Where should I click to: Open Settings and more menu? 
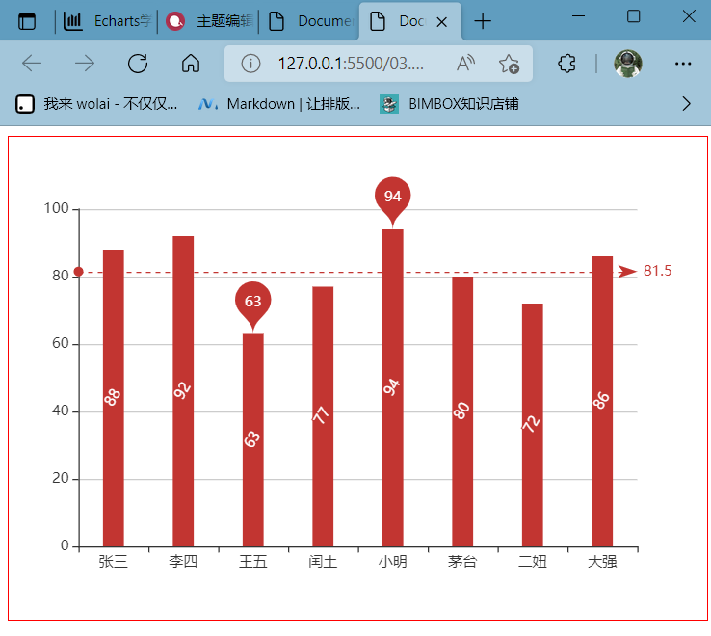click(x=683, y=64)
